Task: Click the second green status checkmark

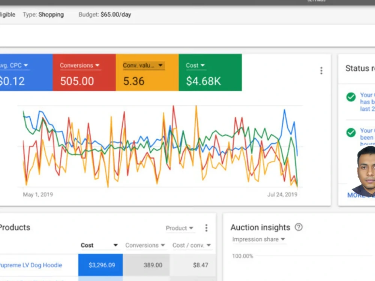Action: 351,133
